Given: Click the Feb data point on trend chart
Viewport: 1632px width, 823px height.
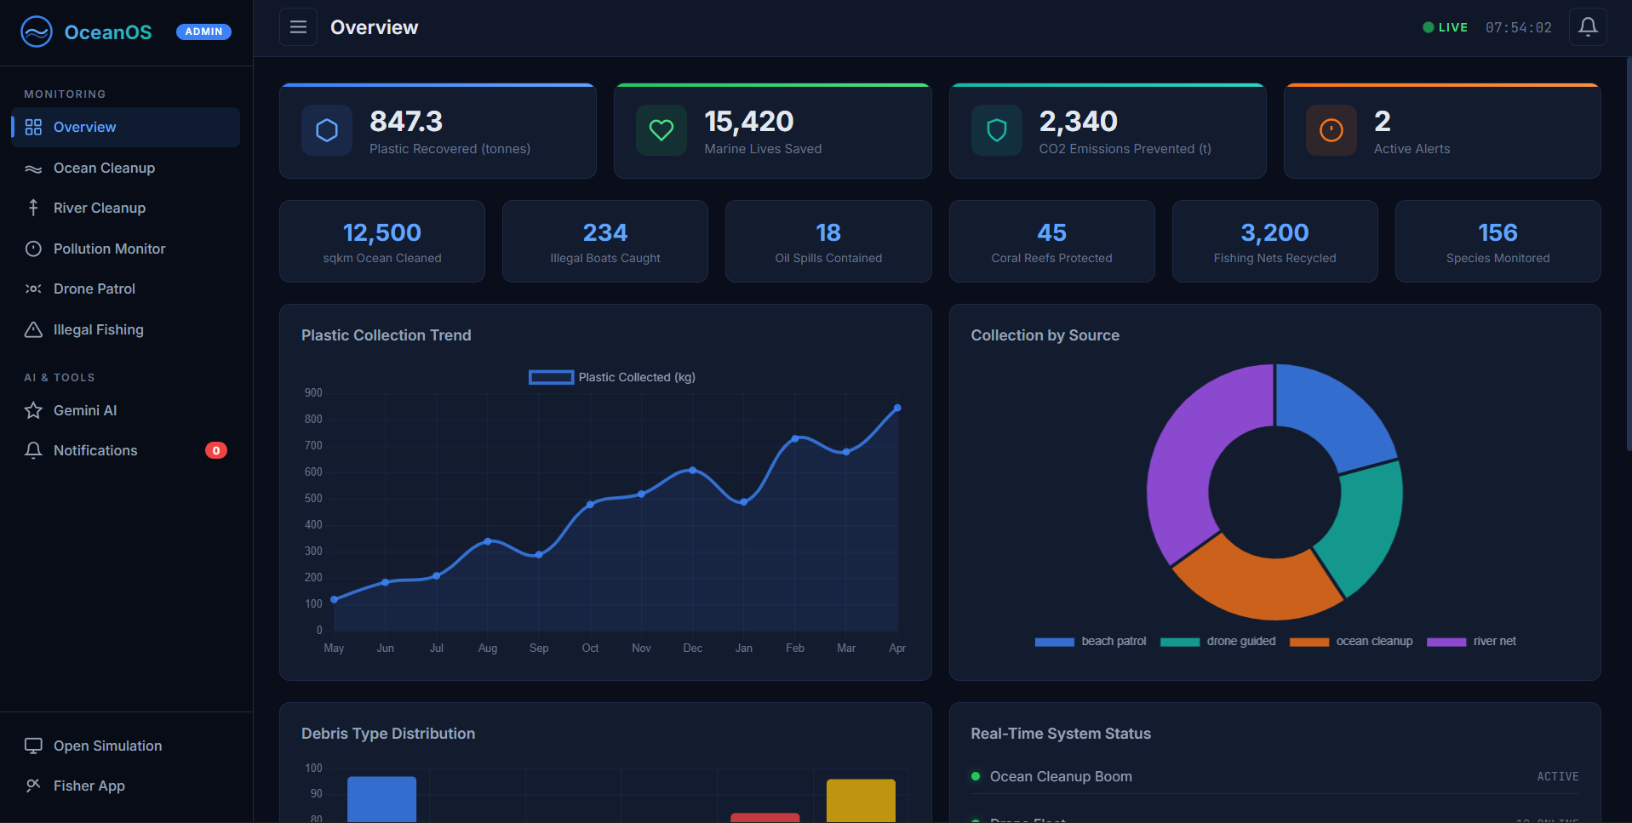Looking at the screenshot, I should [795, 439].
